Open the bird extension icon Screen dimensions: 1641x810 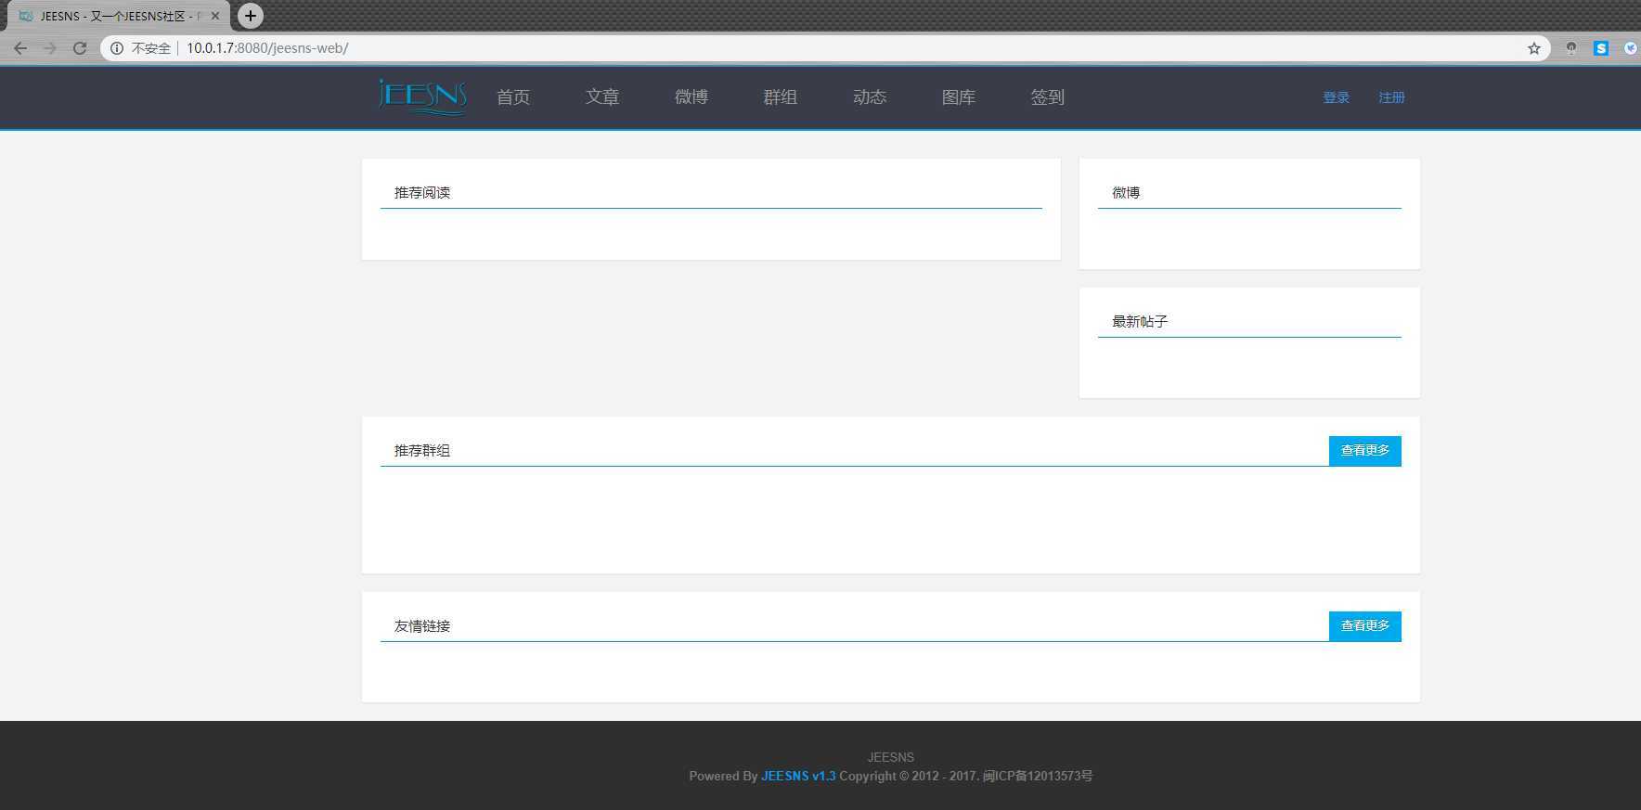[1631, 48]
